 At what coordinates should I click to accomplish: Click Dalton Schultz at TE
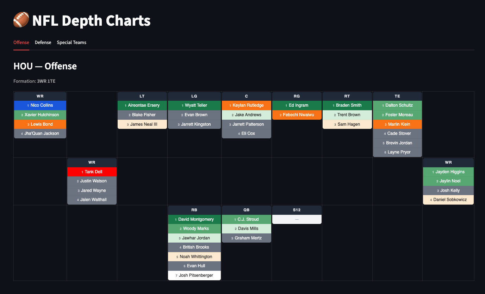(397, 105)
